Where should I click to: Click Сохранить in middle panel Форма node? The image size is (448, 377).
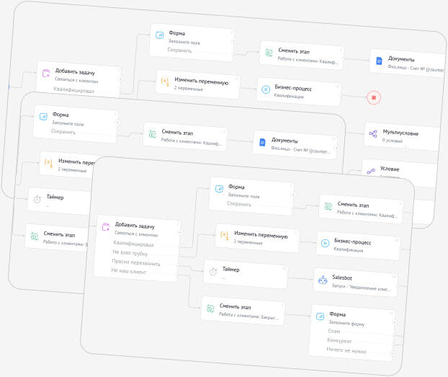63,131
